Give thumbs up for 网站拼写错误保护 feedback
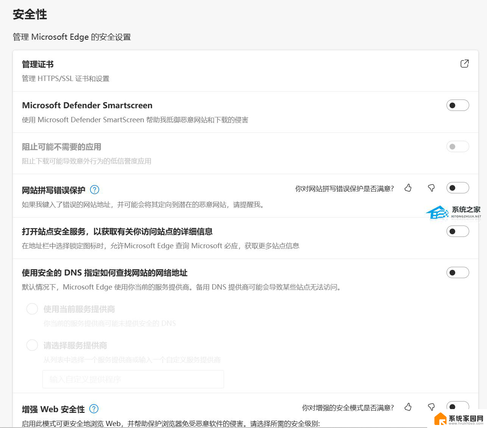This screenshot has height=428, width=487. (x=408, y=188)
